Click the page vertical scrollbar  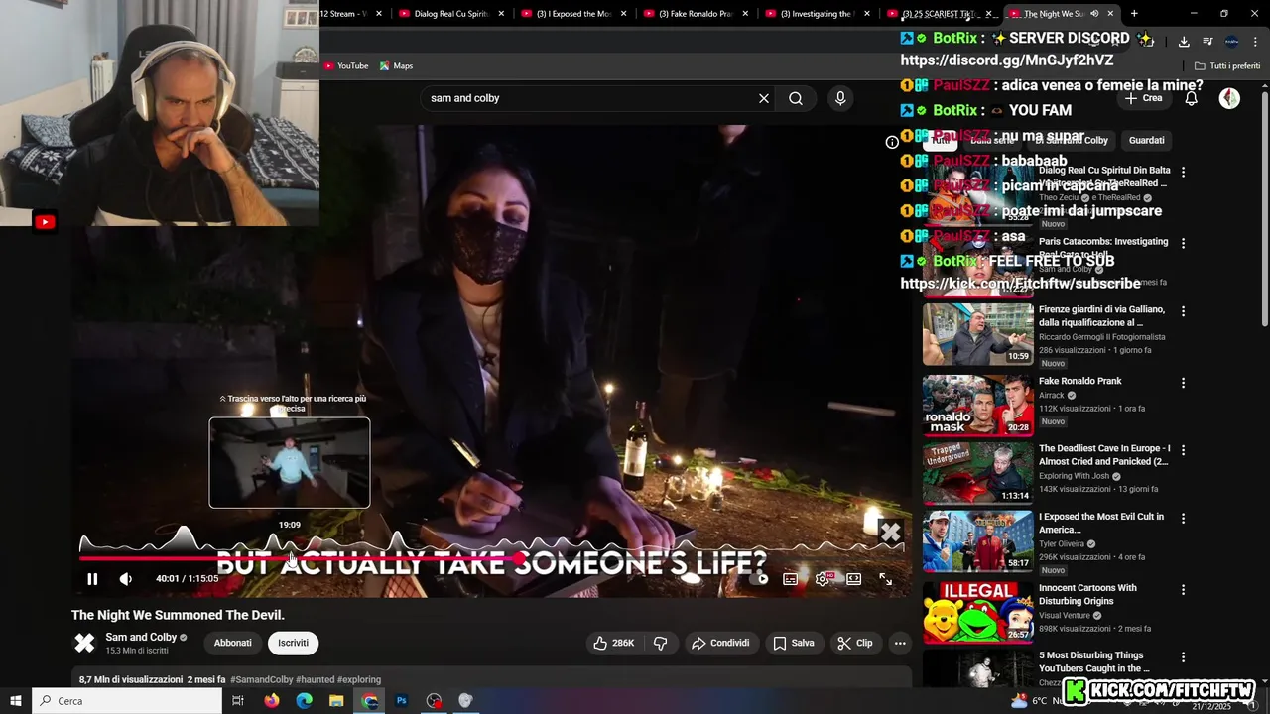click(1265, 208)
